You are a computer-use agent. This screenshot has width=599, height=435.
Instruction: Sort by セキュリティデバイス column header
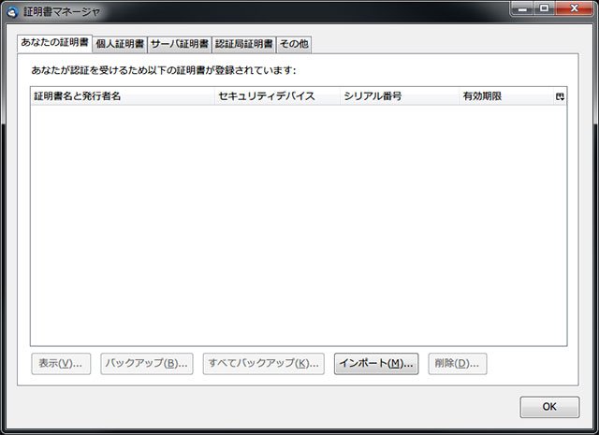277,96
